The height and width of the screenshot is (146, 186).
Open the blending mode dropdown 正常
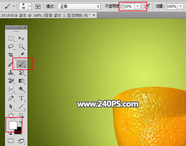tap(79, 6)
